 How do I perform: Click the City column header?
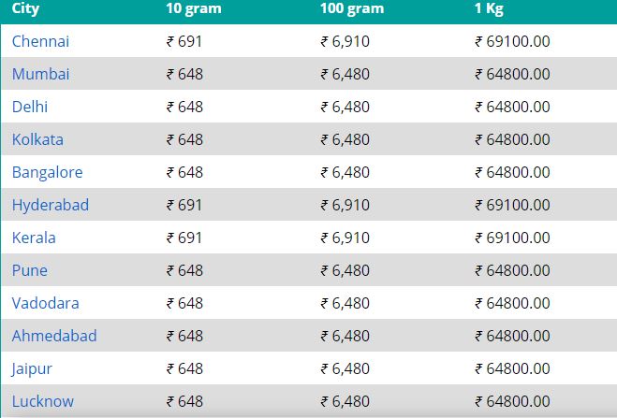25,8
